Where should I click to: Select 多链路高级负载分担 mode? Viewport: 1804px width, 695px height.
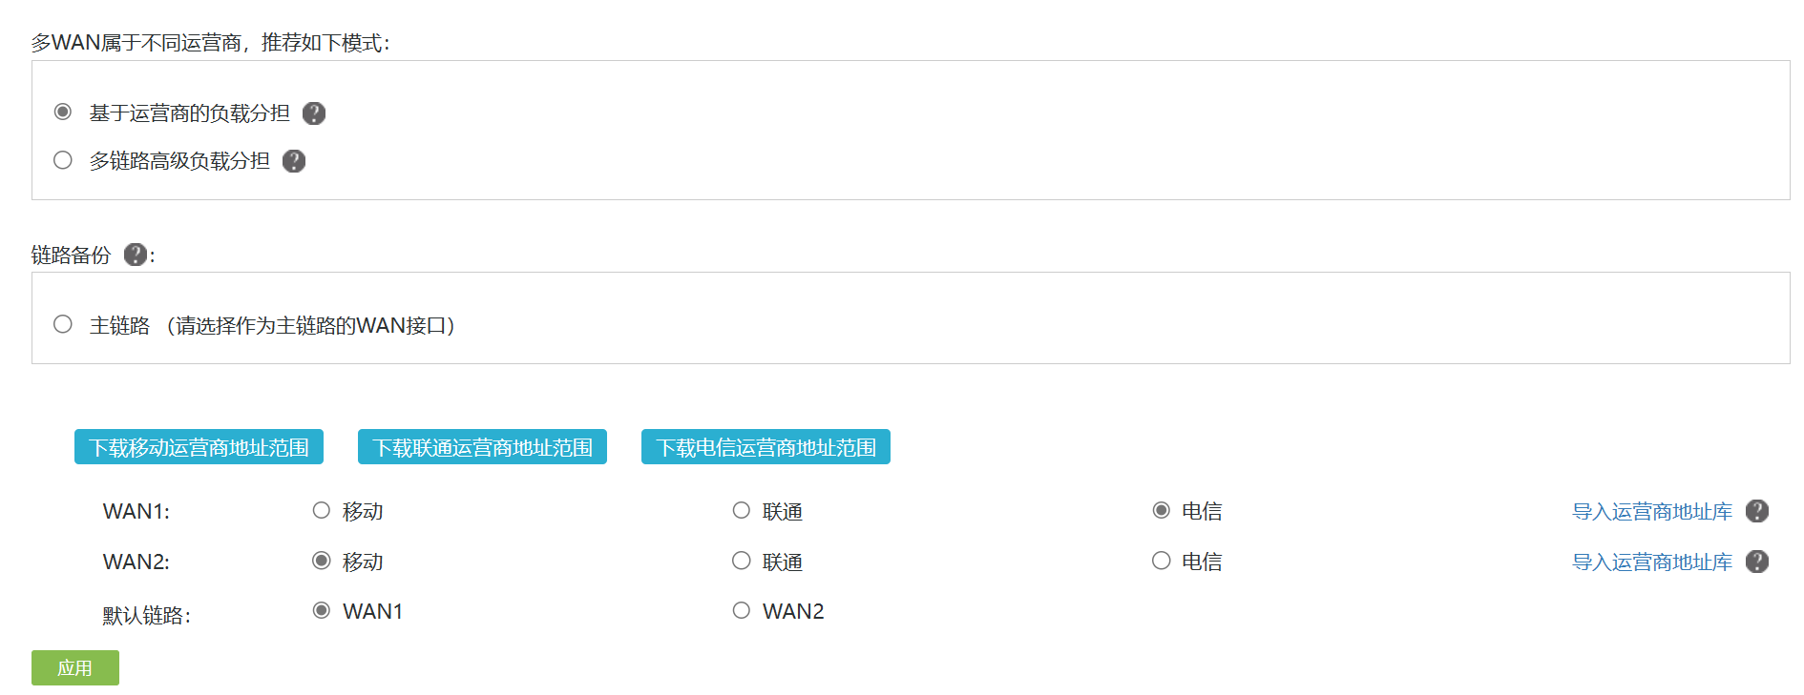tap(63, 160)
